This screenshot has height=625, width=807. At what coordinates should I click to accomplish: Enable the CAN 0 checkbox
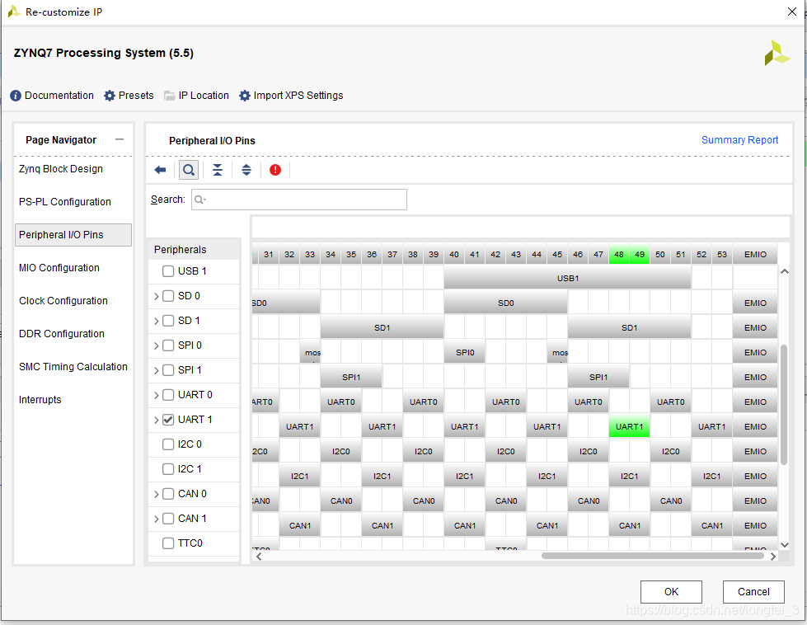[168, 494]
